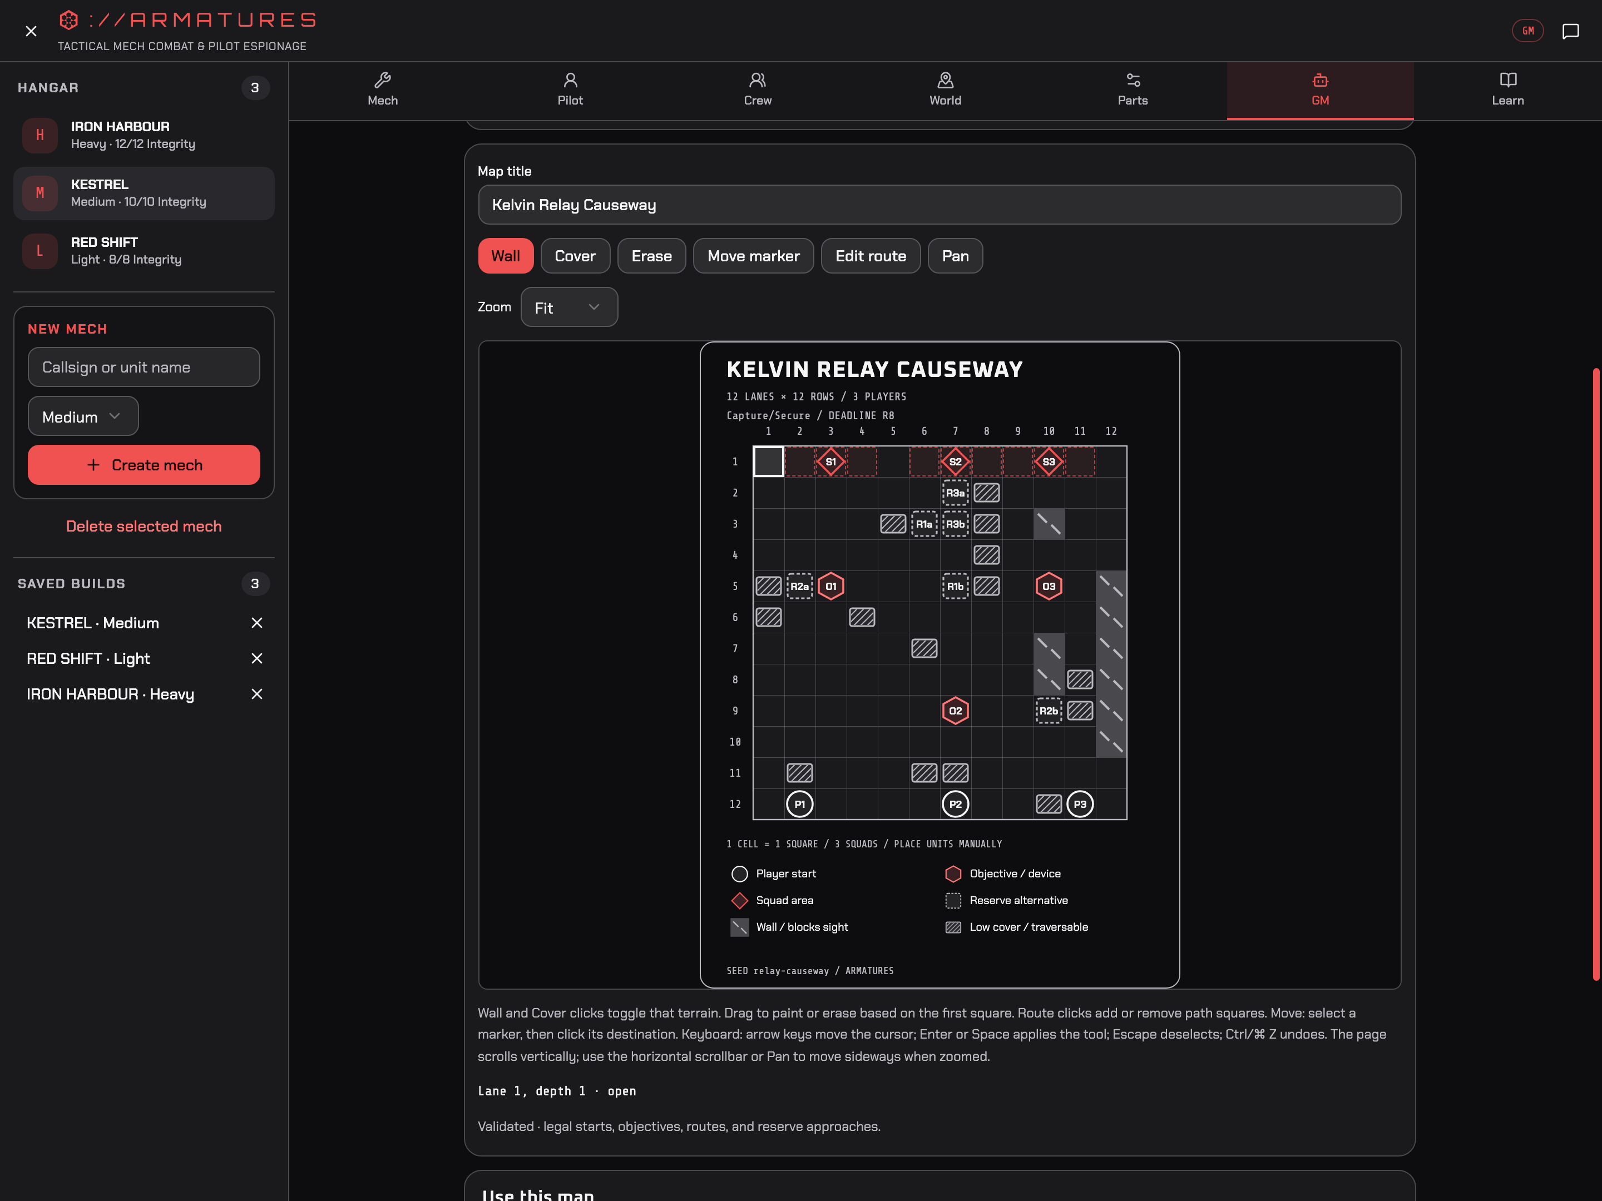
Task: Switch to the Parts tab
Action: click(x=1133, y=90)
